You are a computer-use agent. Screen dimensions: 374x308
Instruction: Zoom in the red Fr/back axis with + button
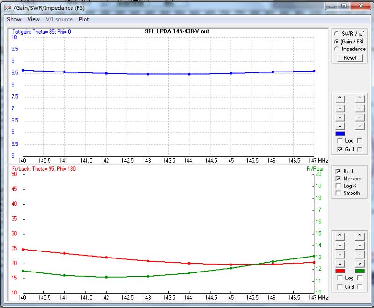(x=340, y=246)
